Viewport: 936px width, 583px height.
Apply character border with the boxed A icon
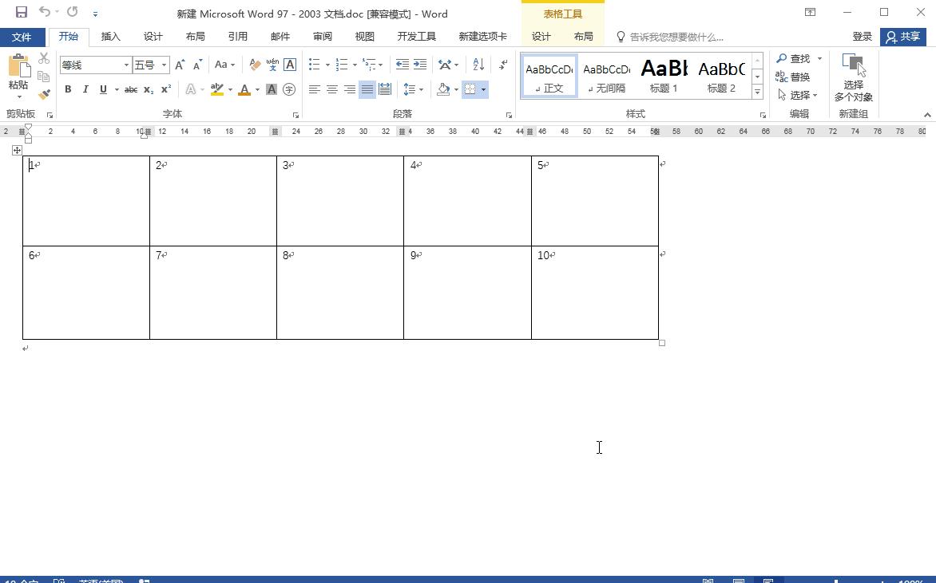[x=290, y=65]
